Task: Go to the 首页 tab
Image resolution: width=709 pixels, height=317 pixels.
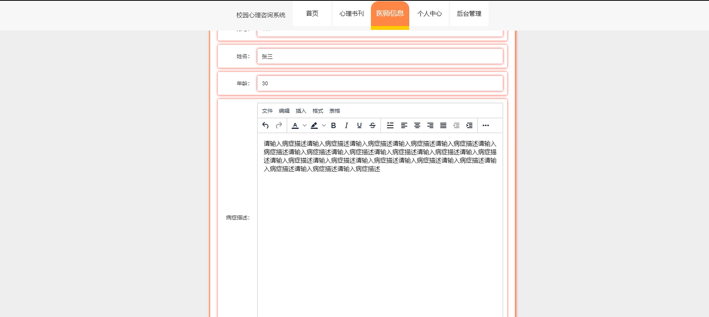Action: [x=312, y=14]
